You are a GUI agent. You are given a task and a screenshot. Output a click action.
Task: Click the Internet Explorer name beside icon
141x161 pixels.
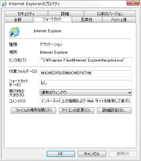[x=48, y=31]
